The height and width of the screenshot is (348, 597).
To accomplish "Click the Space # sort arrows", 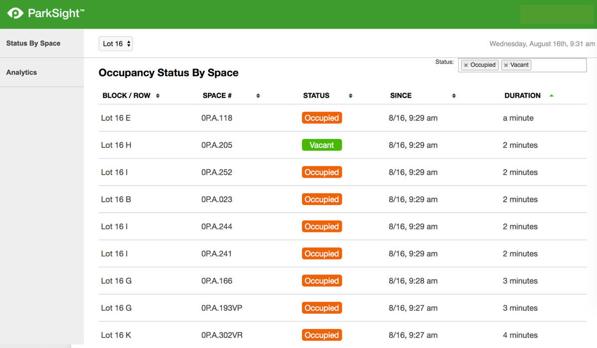I will click(x=258, y=96).
